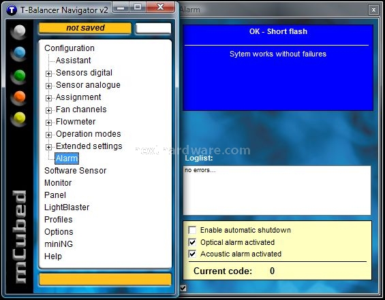Click the T-Balancer logo in title bar
The image size is (385, 300).
point(12,10)
